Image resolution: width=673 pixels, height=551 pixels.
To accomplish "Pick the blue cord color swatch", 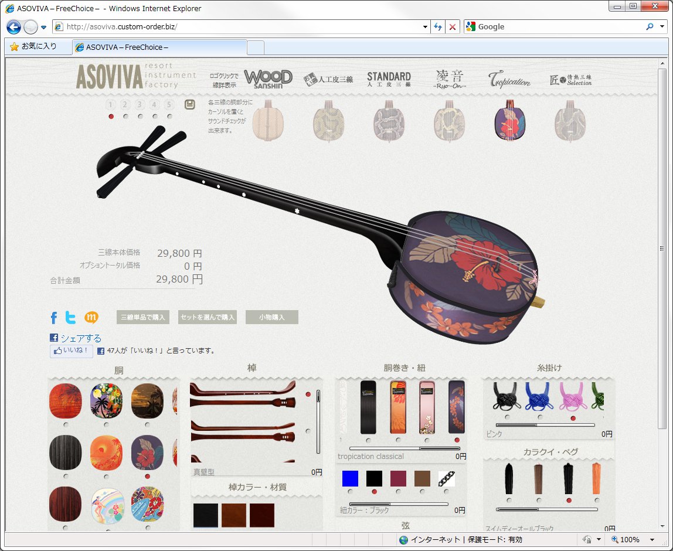I will click(350, 478).
